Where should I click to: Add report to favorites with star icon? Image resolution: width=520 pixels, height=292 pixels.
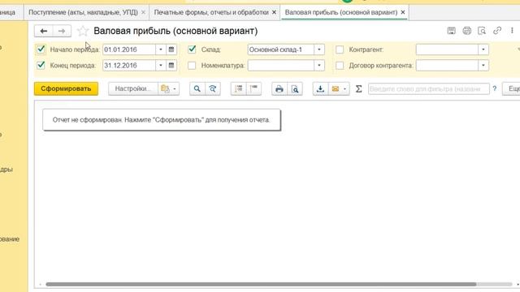(x=83, y=31)
